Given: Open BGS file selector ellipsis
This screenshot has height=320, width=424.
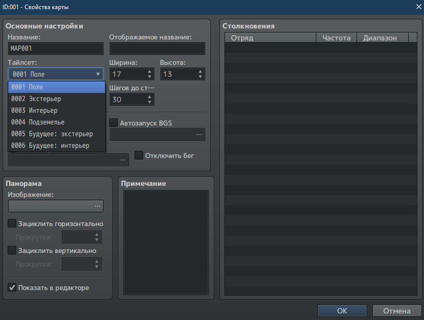Looking at the screenshot, I should (199, 135).
